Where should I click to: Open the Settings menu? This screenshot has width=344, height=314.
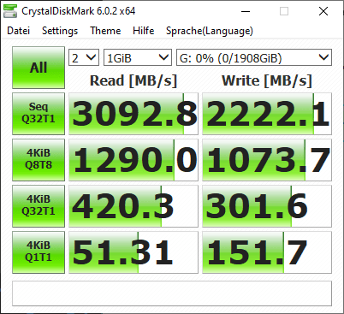[60, 31]
